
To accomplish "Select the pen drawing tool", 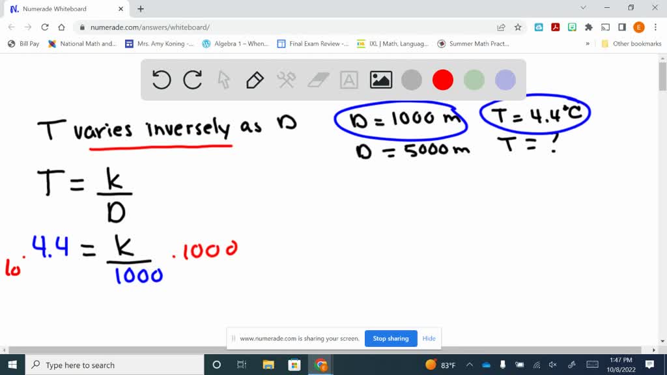I will (x=254, y=79).
